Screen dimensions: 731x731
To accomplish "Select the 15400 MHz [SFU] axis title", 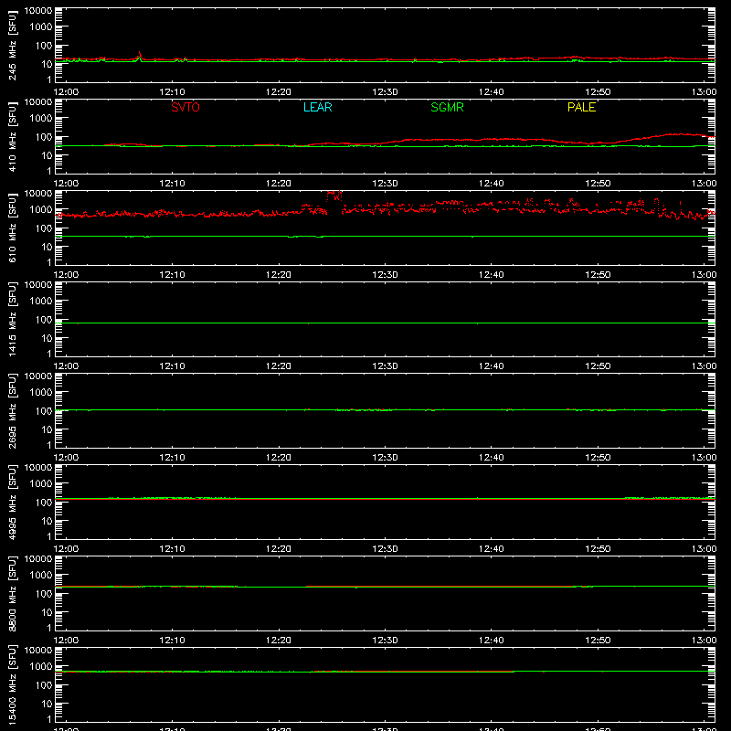I will (x=12, y=684).
